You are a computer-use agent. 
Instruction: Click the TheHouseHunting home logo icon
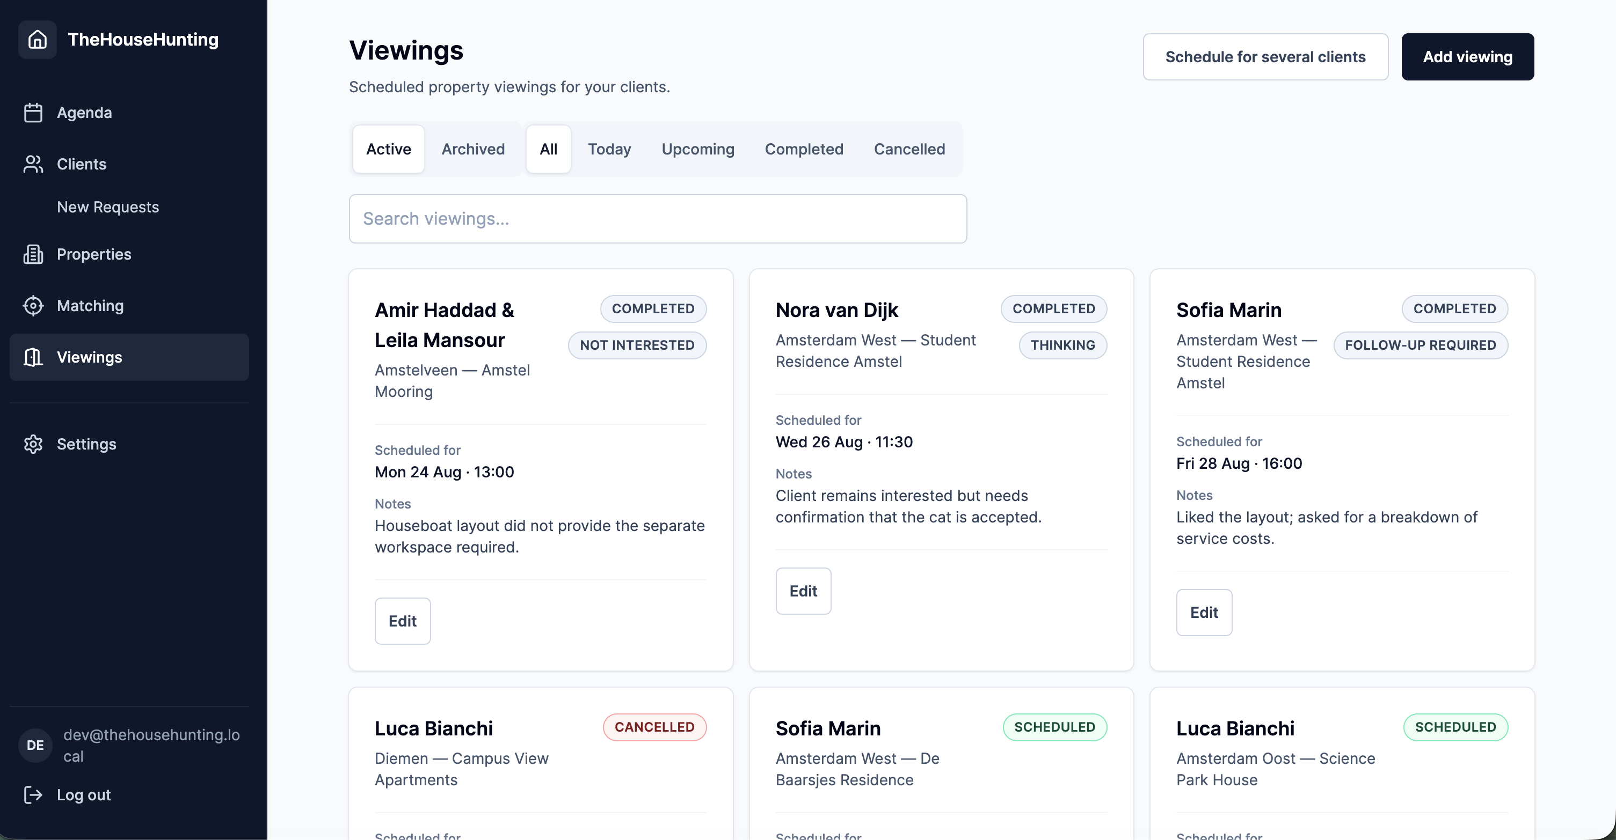click(x=38, y=40)
